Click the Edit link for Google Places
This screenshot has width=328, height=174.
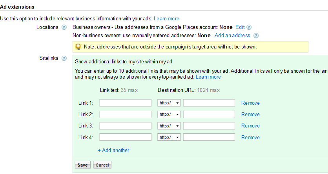(240, 27)
